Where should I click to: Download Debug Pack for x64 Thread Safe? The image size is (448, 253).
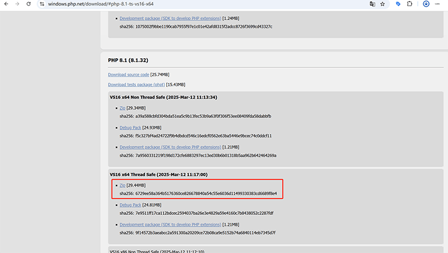click(x=130, y=205)
